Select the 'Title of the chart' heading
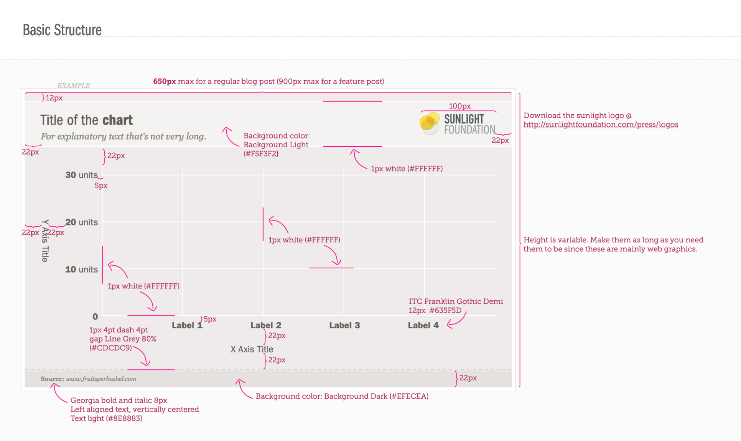 coord(86,120)
